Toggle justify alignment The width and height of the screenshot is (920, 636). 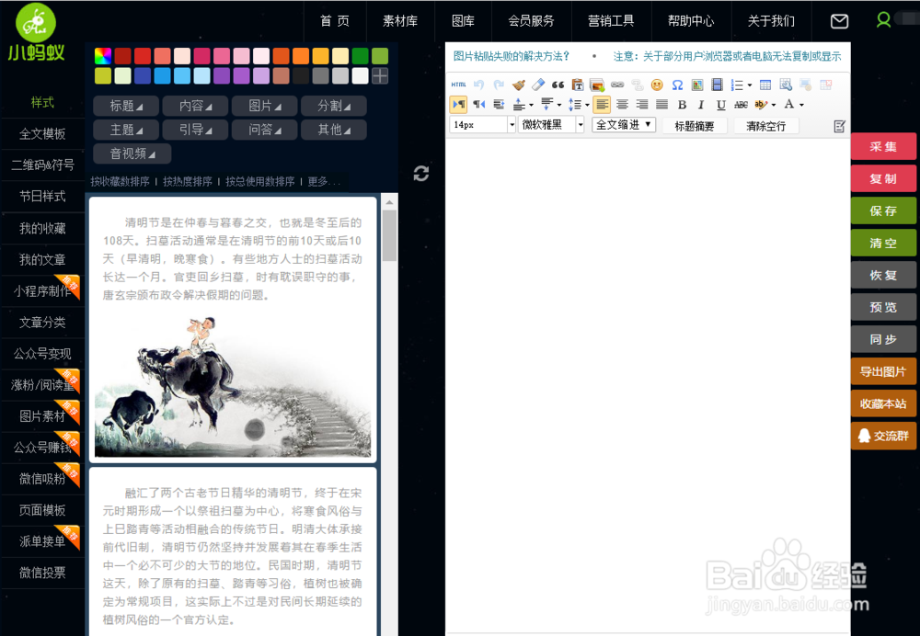pyautogui.click(x=661, y=105)
